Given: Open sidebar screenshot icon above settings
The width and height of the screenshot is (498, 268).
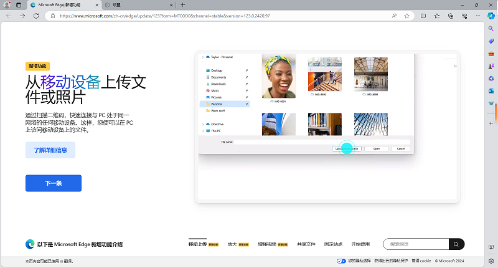Looking at the screenshot, I should click(x=491, y=247).
